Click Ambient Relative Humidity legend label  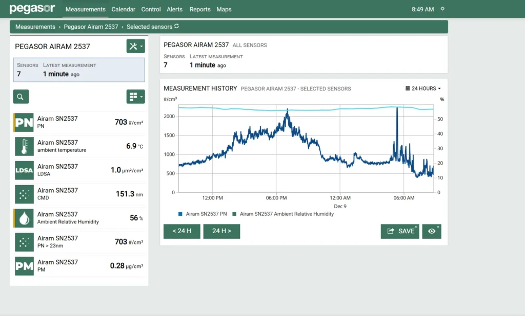(x=287, y=214)
